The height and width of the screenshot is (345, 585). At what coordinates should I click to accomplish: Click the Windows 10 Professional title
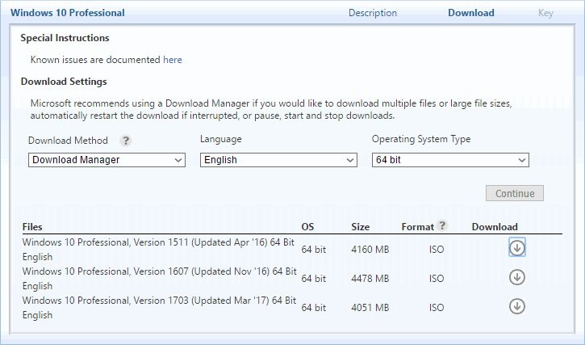pos(68,13)
